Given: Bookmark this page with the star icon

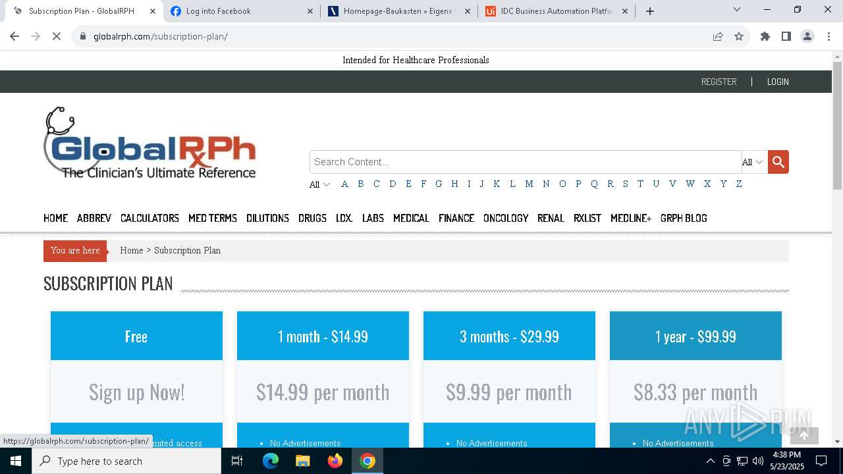Looking at the screenshot, I should point(739,36).
